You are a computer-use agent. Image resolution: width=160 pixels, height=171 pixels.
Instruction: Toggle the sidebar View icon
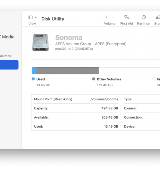pyautogui.click(x=30, y=17)
